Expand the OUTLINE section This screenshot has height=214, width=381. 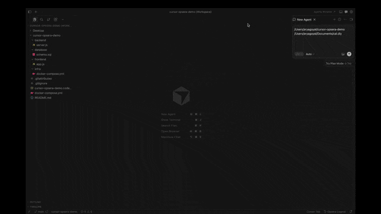pyautogui.click(x=35, y=202)
